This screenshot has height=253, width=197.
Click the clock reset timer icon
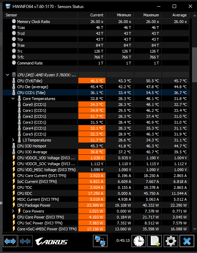click(139, 241)
